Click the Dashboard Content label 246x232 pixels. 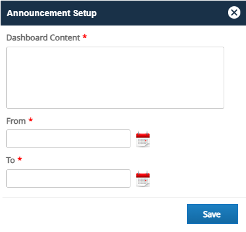[43, 38]
